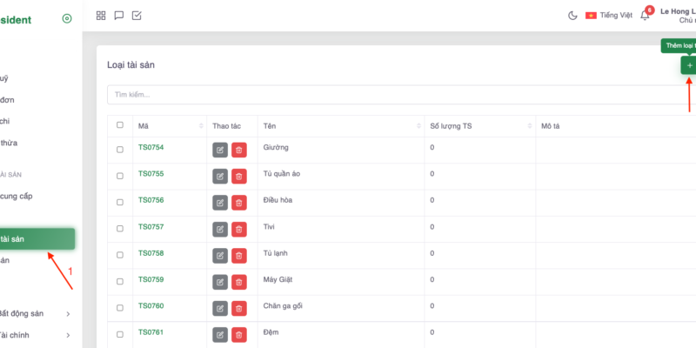696x348 pixels.
Task: Open the notifications bell icon
Action: click(645, 15)
